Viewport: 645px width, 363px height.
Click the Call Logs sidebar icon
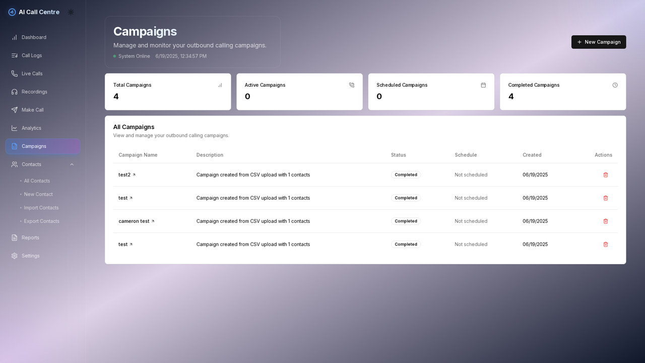(15, 55)
